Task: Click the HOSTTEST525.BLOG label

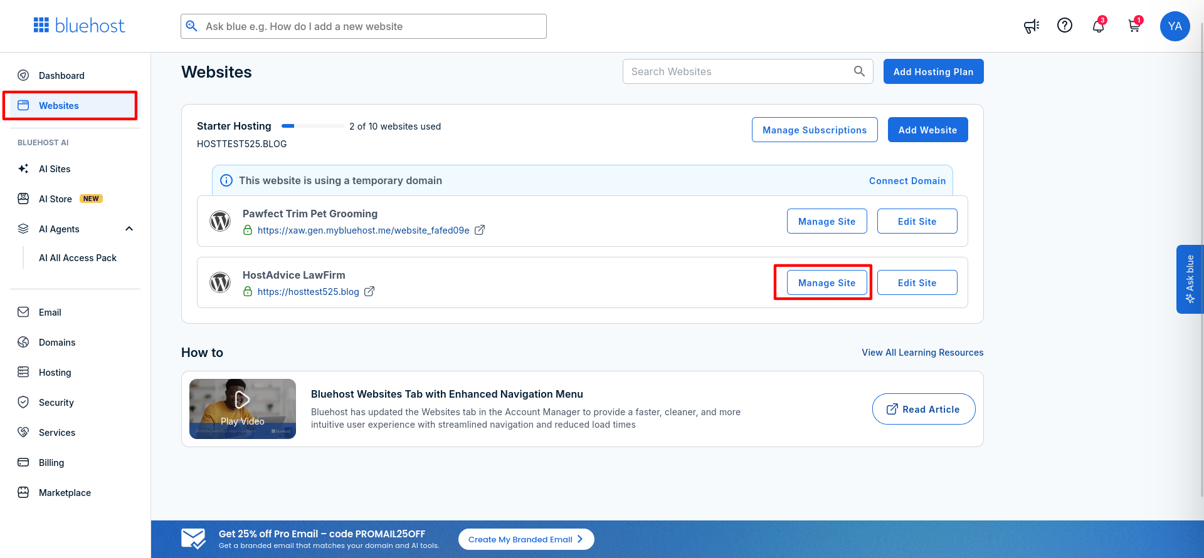Action: tap(241, 143)
